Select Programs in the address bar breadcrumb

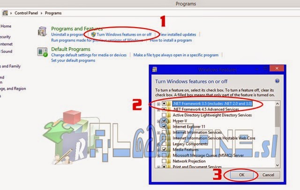pos(53,13)
